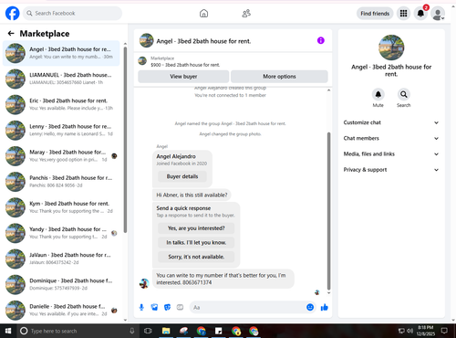
Task: Send a thumbs up like
Action: click(325, 308)
